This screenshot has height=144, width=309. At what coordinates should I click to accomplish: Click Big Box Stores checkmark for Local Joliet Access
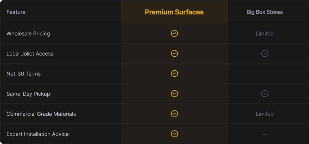pos(265,53)
